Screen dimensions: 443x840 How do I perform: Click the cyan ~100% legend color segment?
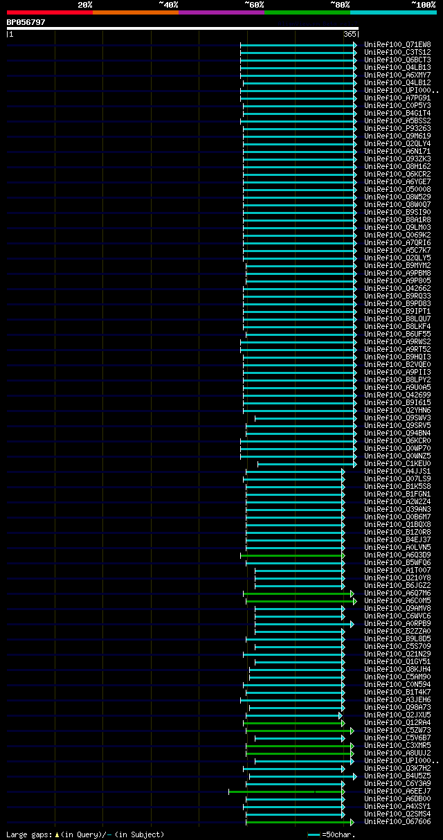[393, 12]
